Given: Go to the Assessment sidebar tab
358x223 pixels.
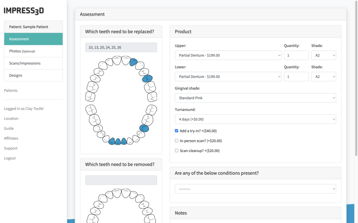Looking at the screenshot, I should (33, 39).
